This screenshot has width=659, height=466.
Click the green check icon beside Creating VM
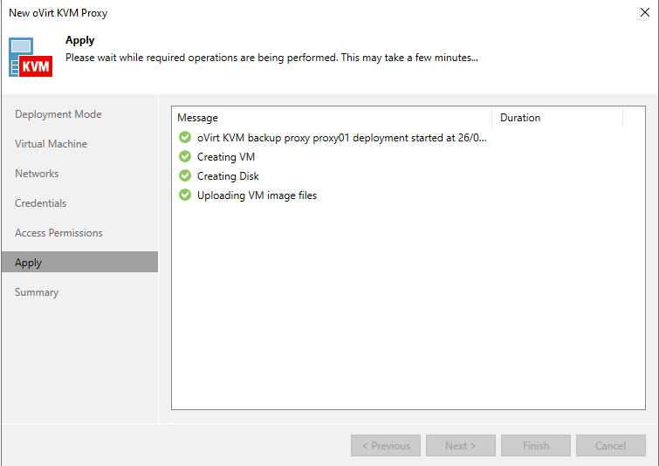pyautogui.click(x=184, y=157)
